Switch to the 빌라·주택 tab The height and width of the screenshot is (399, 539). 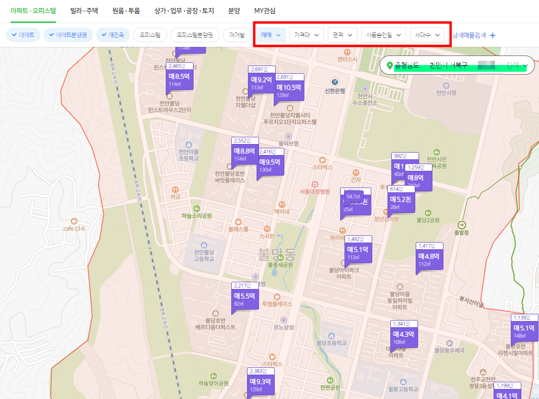[x=84, y=11]
